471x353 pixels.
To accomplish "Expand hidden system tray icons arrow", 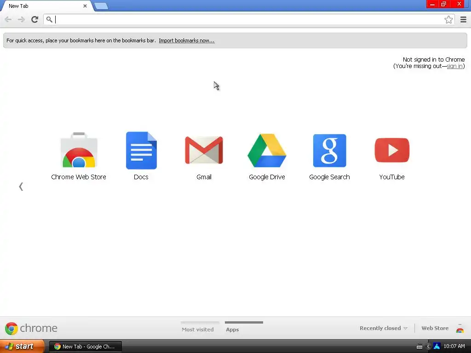I will (429, 347).
